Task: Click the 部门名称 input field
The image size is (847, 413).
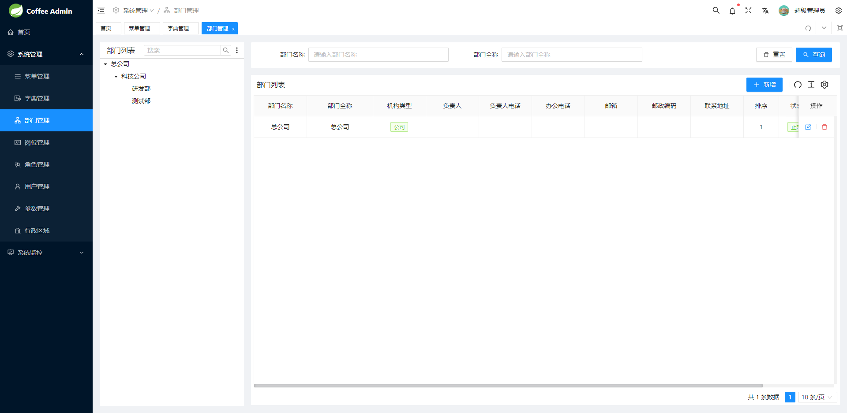Action: click(378, 55)
